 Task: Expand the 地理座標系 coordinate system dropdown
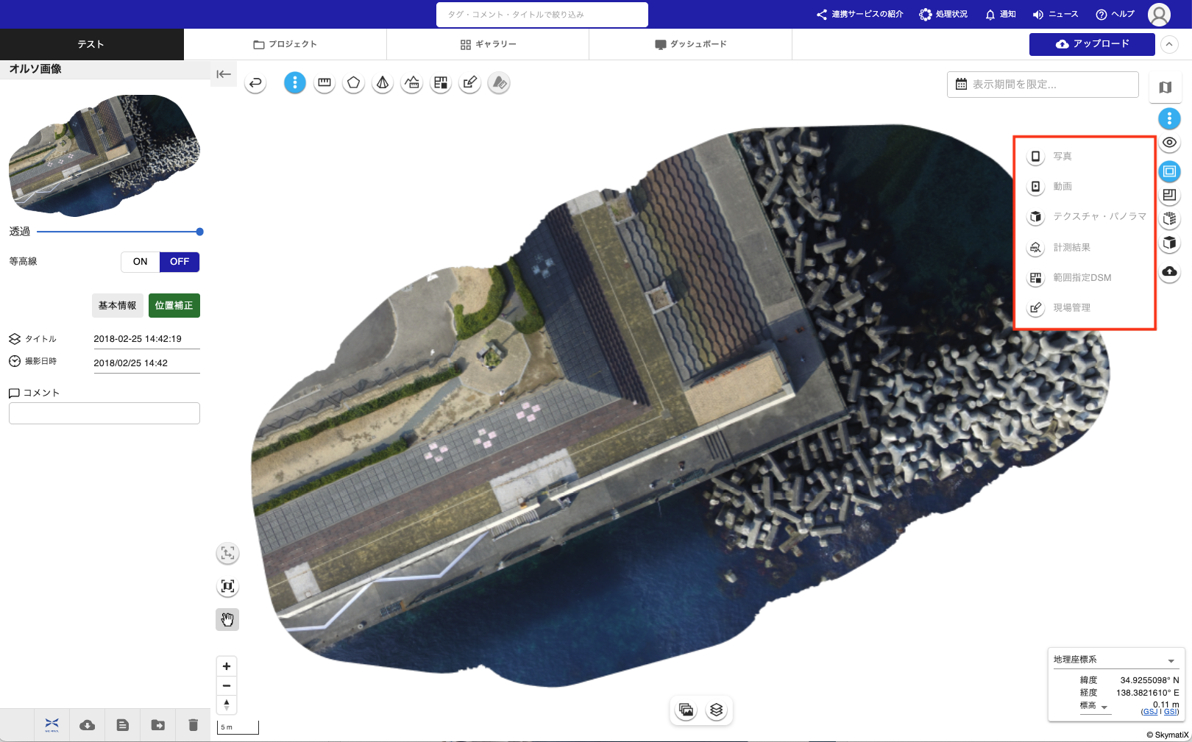click(1171, 660)
